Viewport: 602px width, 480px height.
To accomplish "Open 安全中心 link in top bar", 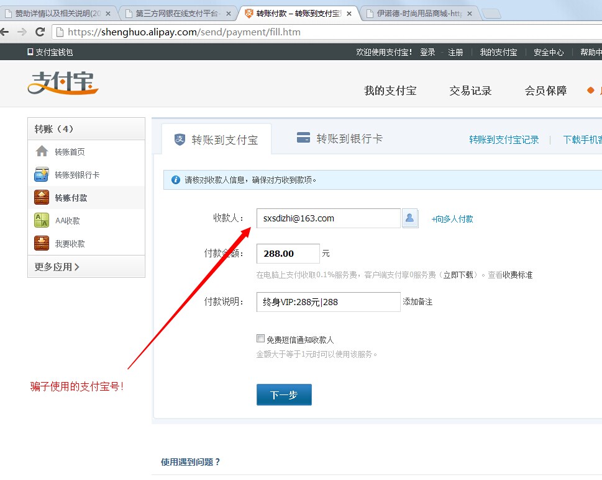I will (549, 52).
